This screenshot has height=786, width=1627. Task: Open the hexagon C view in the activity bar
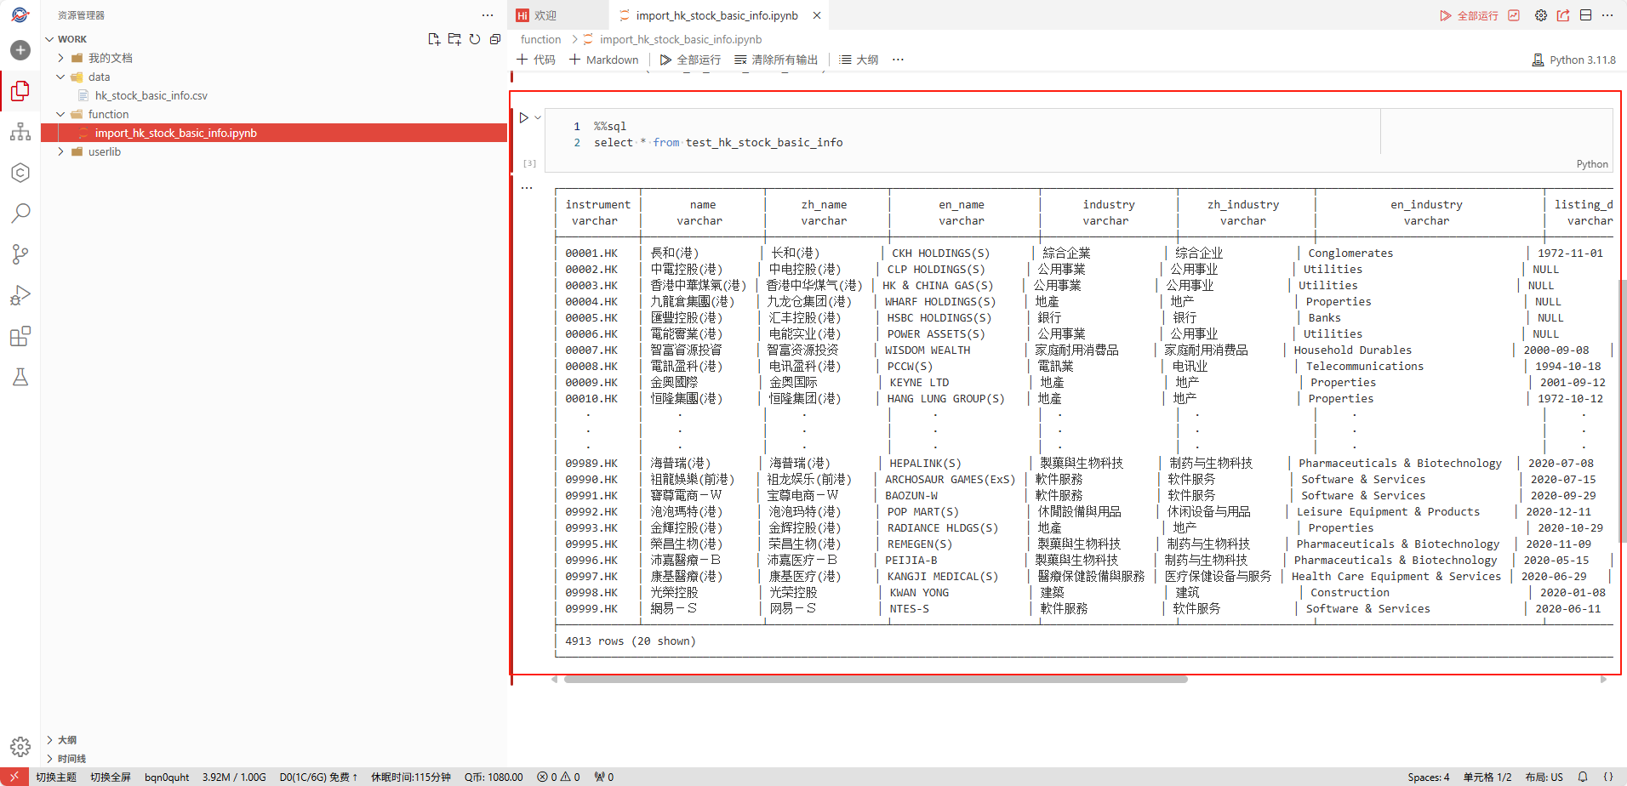tap(20, 173)
